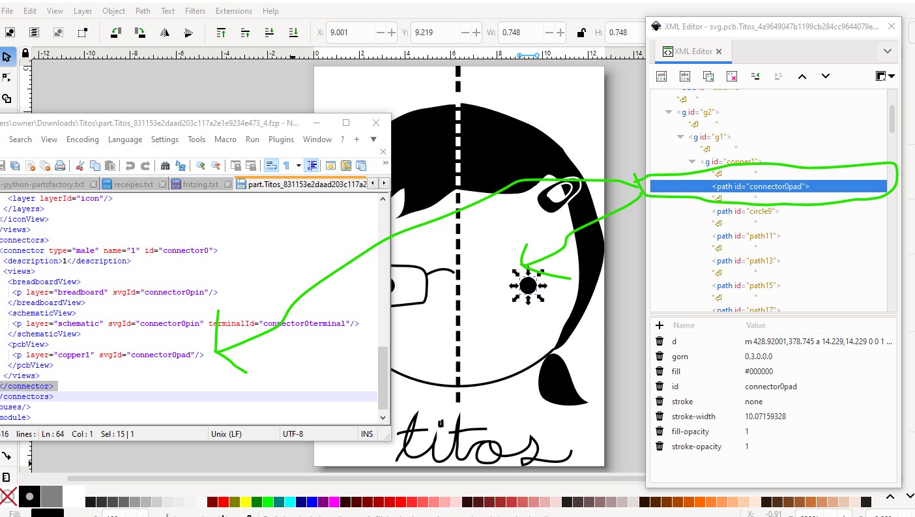The image size is (915, 517).
Task: Delete the selected XML node
Action: (x=732, y=76)
